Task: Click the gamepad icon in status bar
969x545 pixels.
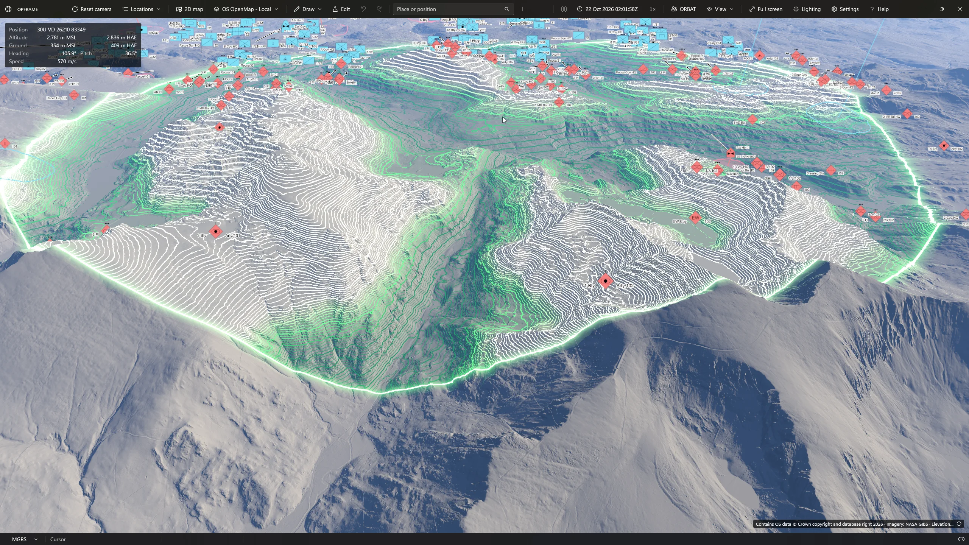Action: pos(961,539)
